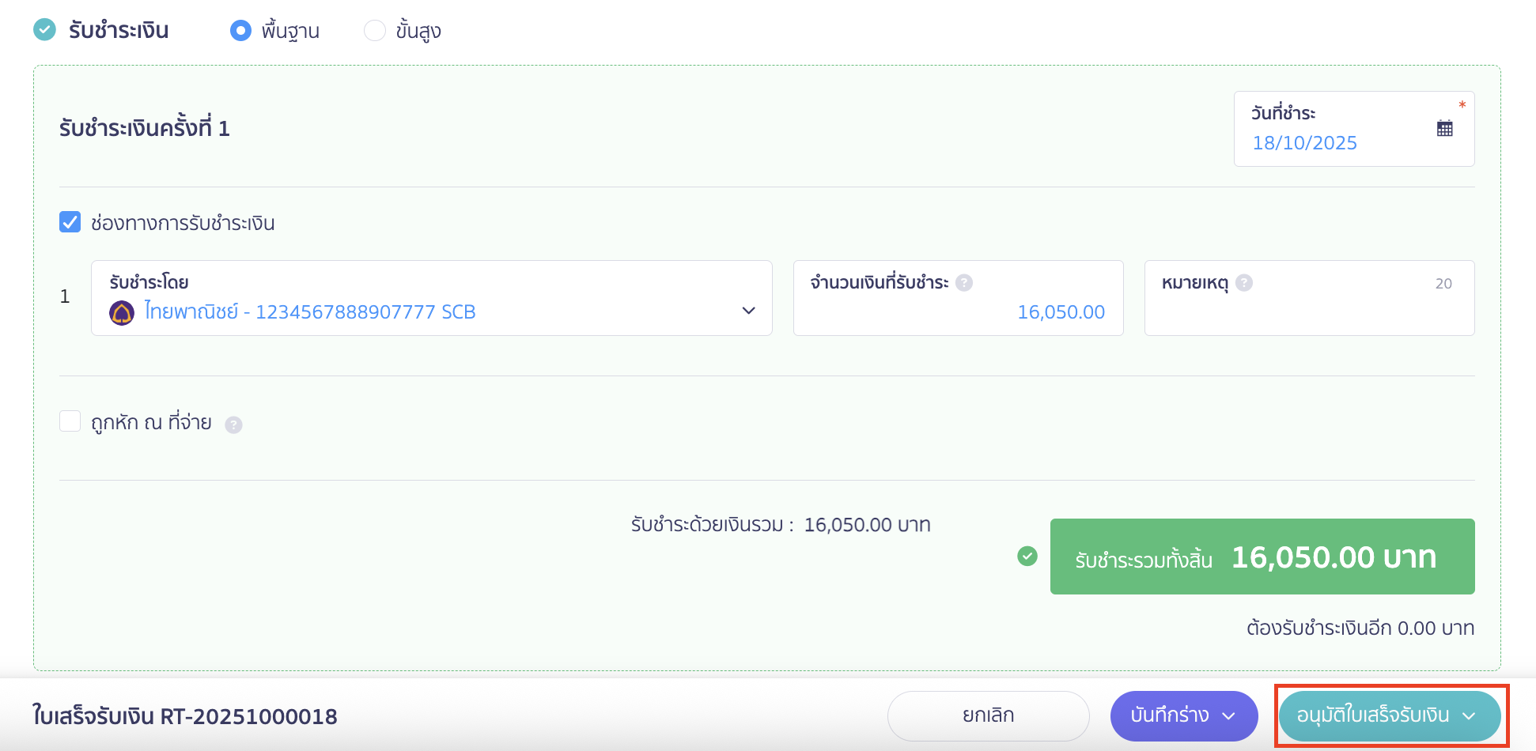This screenshot has height=751, width=1536.
Task: Click help icon next to จำนวนเงินที่รับชำระ
Action: click(963, 283)
